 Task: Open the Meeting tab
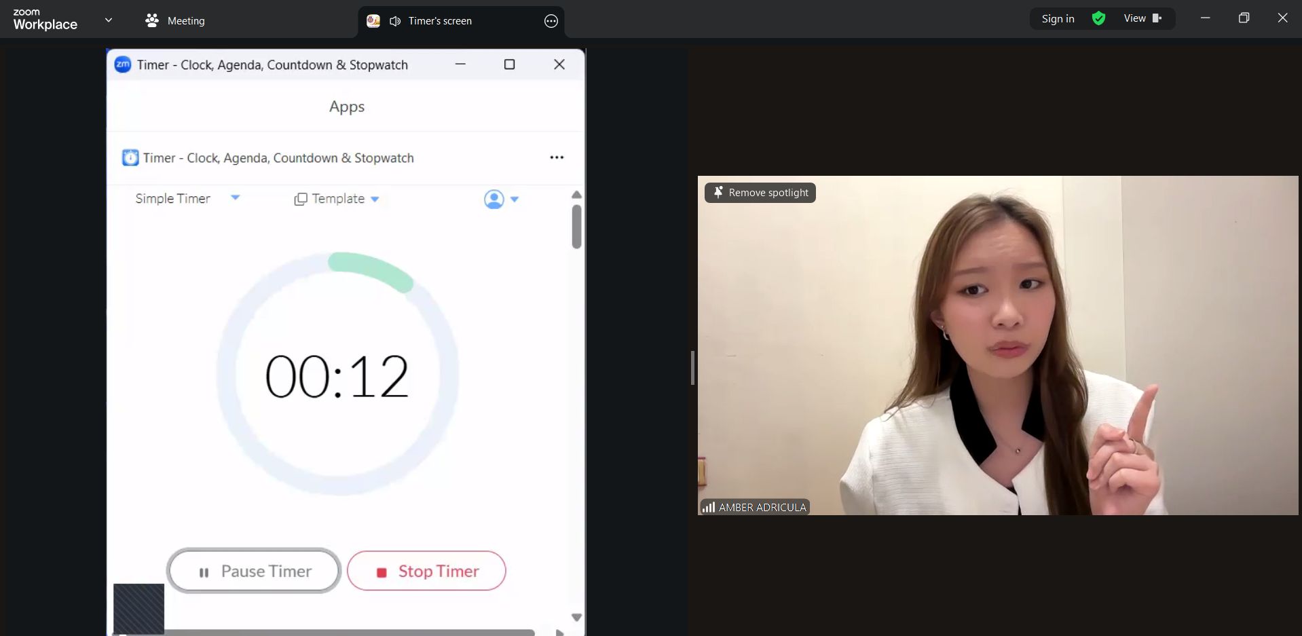pos(175,20)
